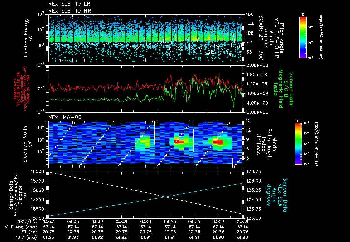Image resolution: width=350 pixels, height=242 pixels.
Task: Click the '2007/125' date label
Action: (27, 222)
